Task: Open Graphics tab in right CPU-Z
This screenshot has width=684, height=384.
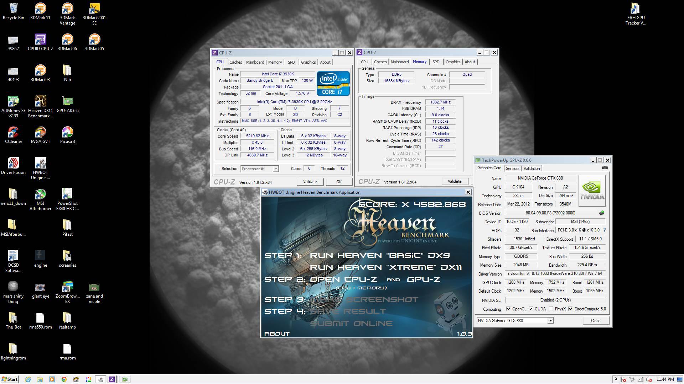Action: point(453,62)
